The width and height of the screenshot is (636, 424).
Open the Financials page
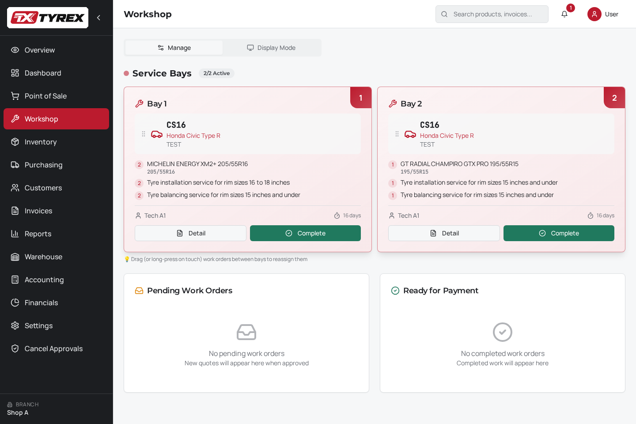tap(56, 303)
